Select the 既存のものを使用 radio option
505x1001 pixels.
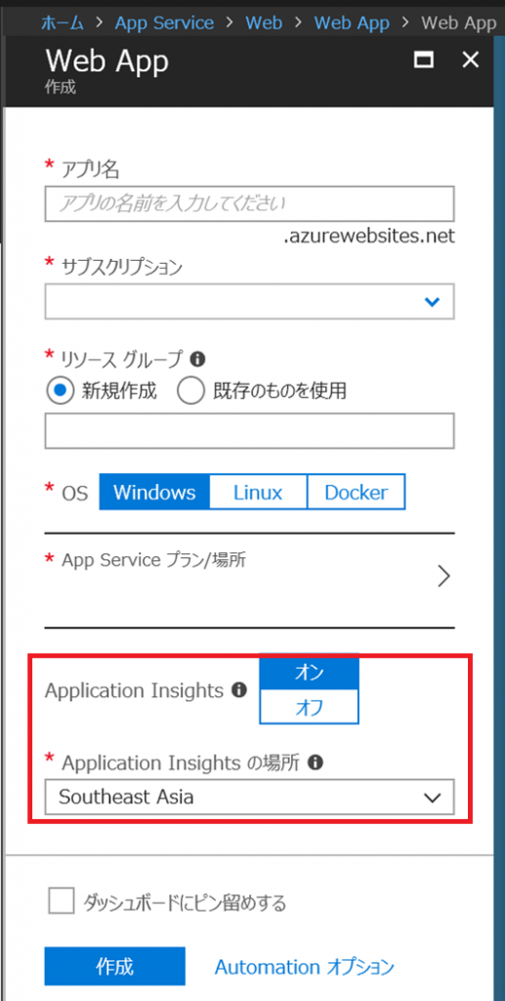coord(191,391)
